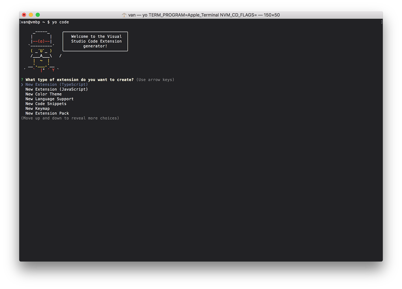Click the '(Use arrow keys)' hint
The height and width of the screenshot is (289, 402).
coord(155,80)
